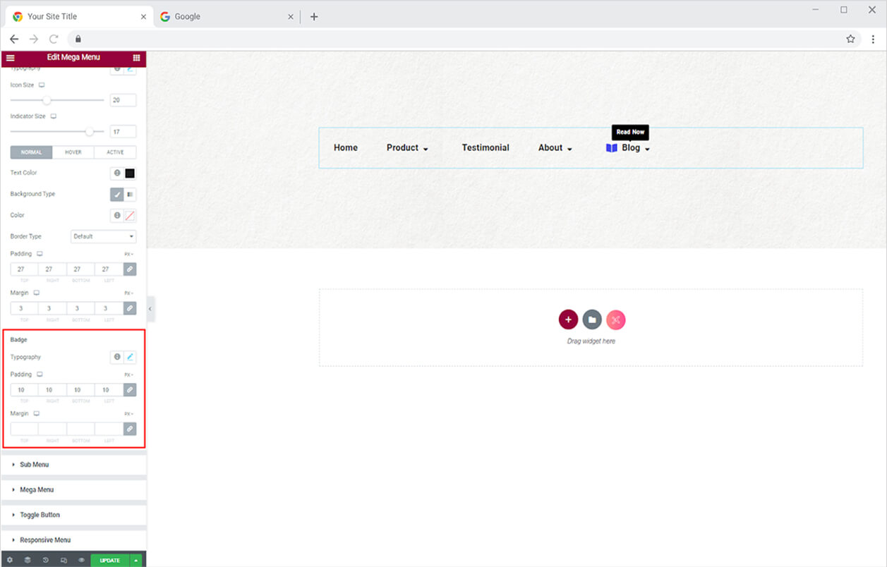Open the page settings gear icon
The height and width of the screenshot is (567, 887).
pyautogui.click(x=9, y=561)
